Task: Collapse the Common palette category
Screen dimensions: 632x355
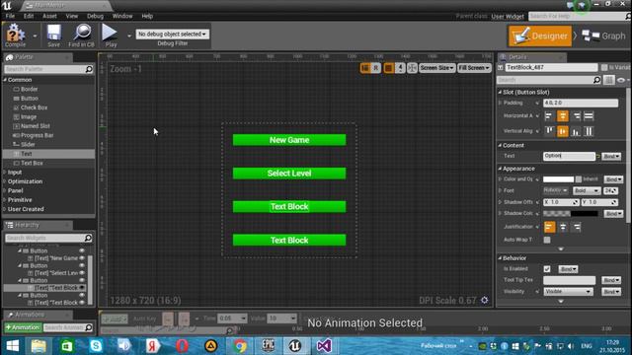Action: coord(5,80)
